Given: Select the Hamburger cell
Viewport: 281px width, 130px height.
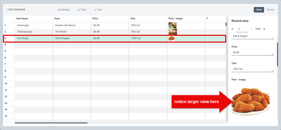Looking at the screenshot, I should 34,26.
